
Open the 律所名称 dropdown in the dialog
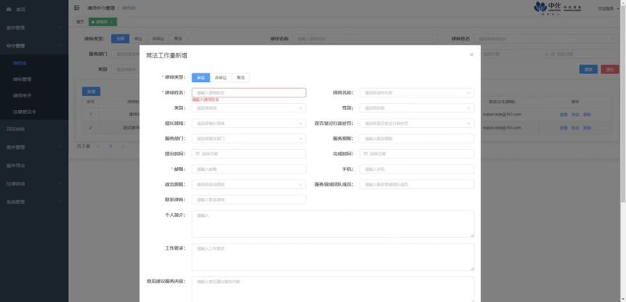(417, 93)
